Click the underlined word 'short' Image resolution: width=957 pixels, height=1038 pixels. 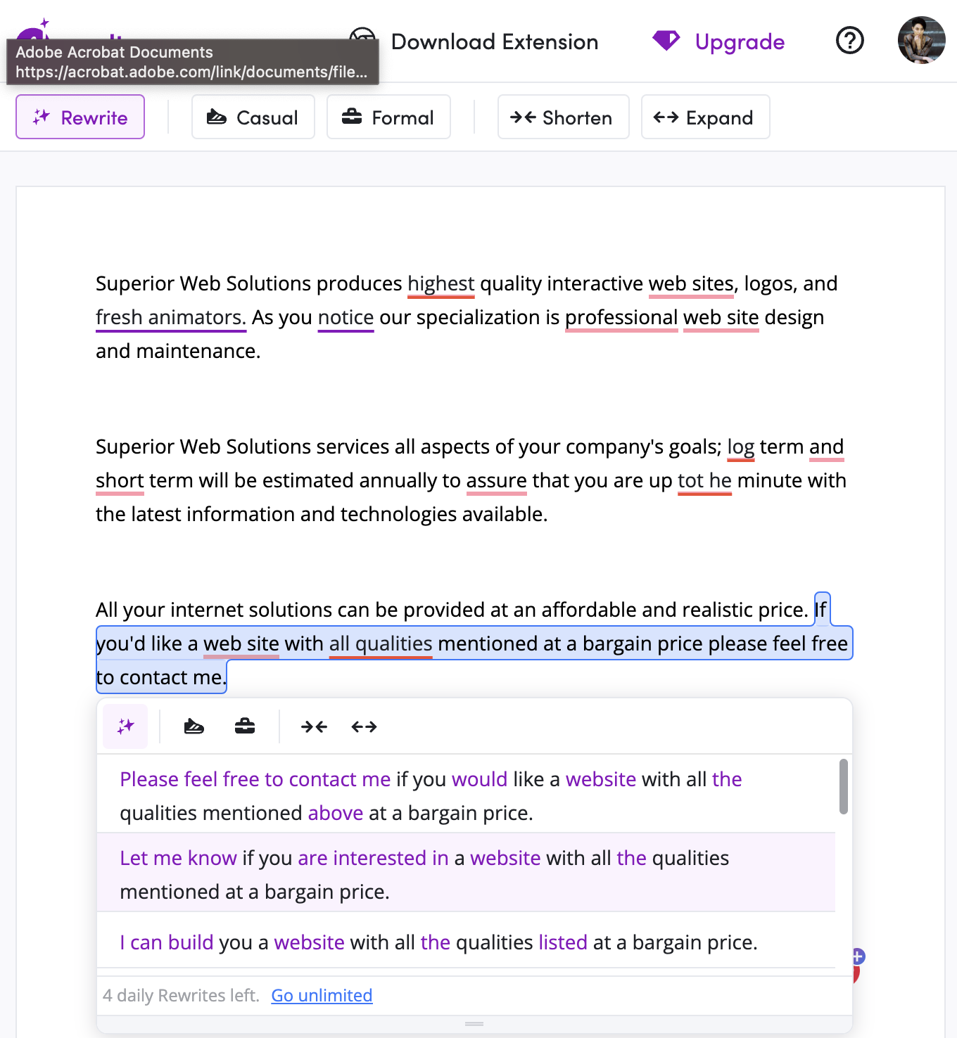pos(120,480)
